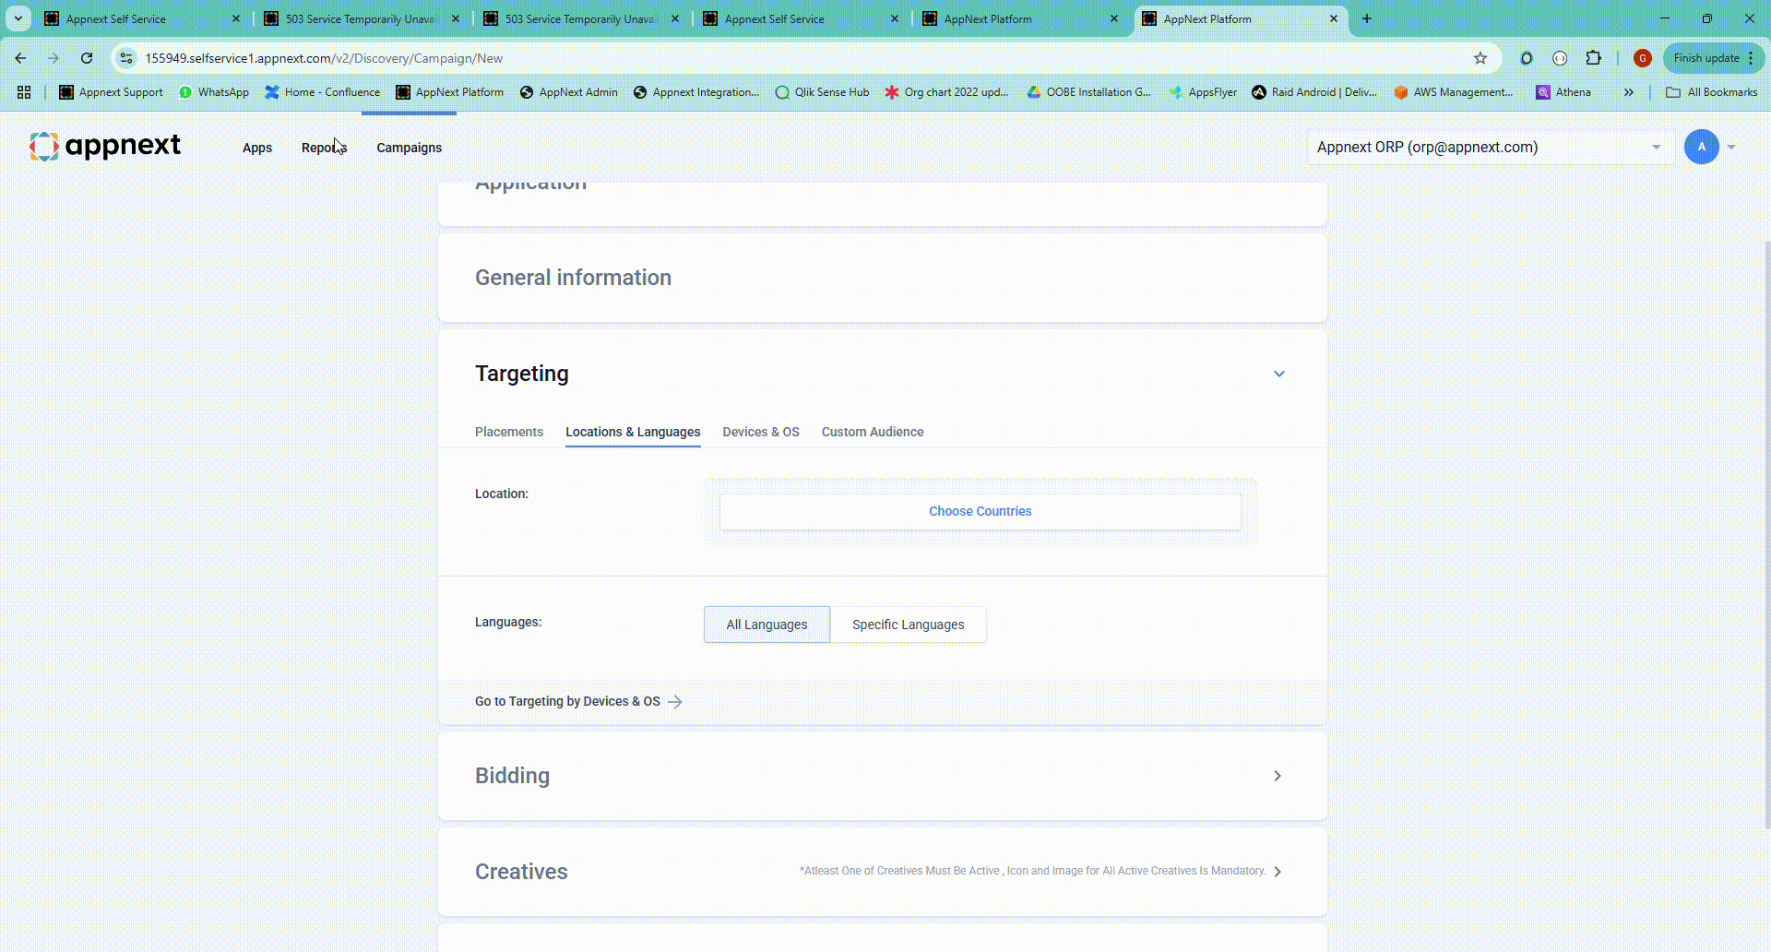Reload the current page
This screenshot has width=1771, height=952.
click(x=87, y=58)
